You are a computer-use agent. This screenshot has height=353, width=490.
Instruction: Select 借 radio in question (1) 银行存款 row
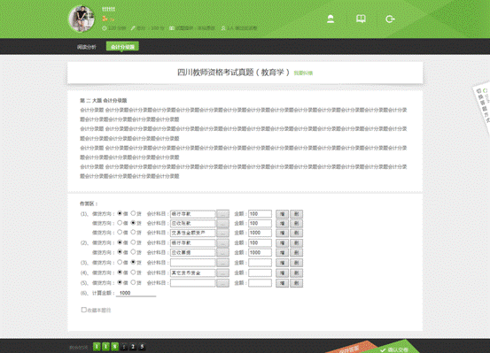click(x=120, y=213)
